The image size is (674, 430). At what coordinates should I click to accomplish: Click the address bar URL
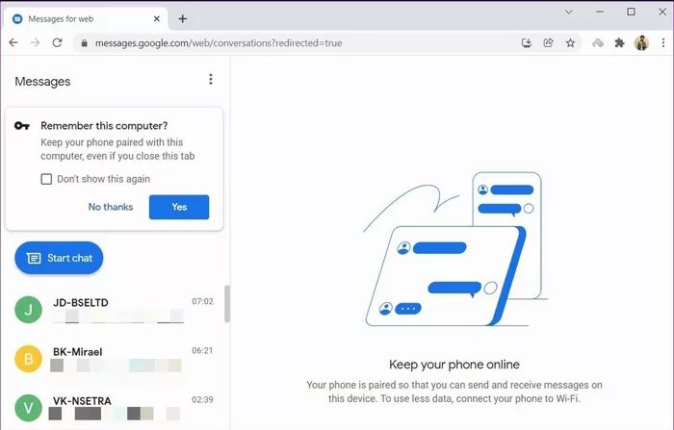coord(219,43)
